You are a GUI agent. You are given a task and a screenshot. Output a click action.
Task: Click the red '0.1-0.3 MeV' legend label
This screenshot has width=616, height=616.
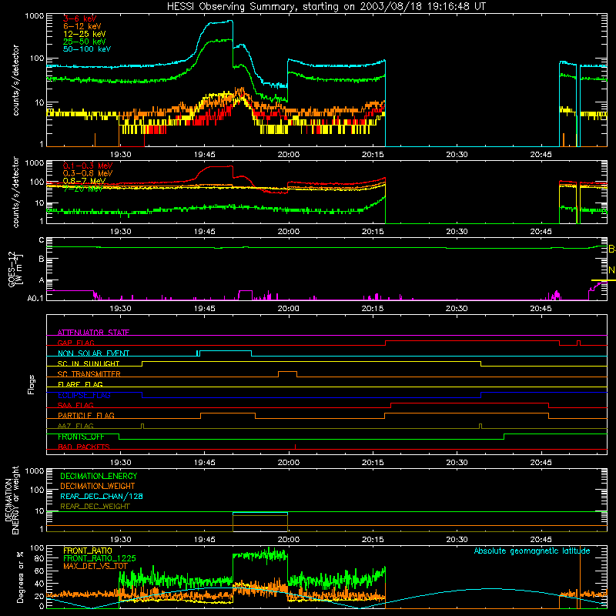pos(88,166)
